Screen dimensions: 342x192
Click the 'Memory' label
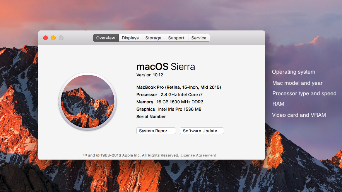[x=145, y=102]
